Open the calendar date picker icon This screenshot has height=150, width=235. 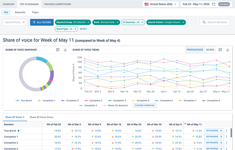(x=213, y=4)
